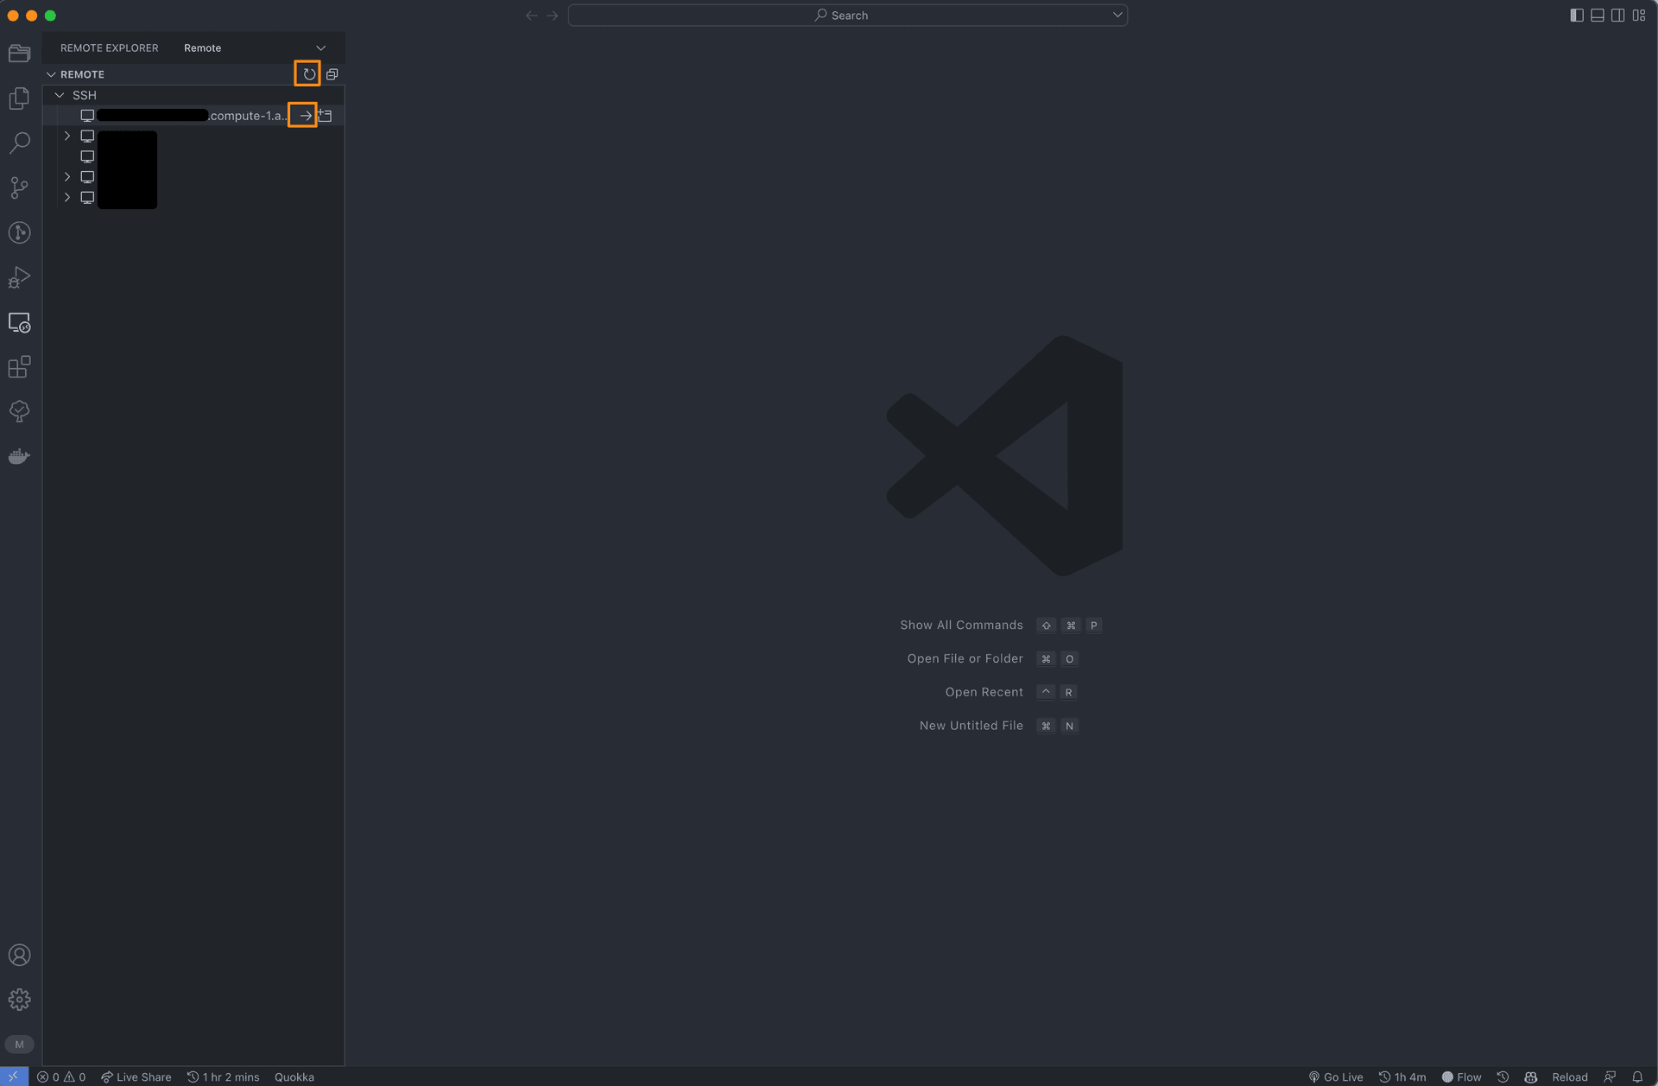Open the Accounts menu icon
This screenshot has height=1086, width=1658.
20,955
